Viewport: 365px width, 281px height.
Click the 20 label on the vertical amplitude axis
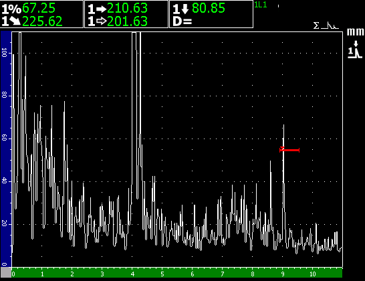[4, 223]
